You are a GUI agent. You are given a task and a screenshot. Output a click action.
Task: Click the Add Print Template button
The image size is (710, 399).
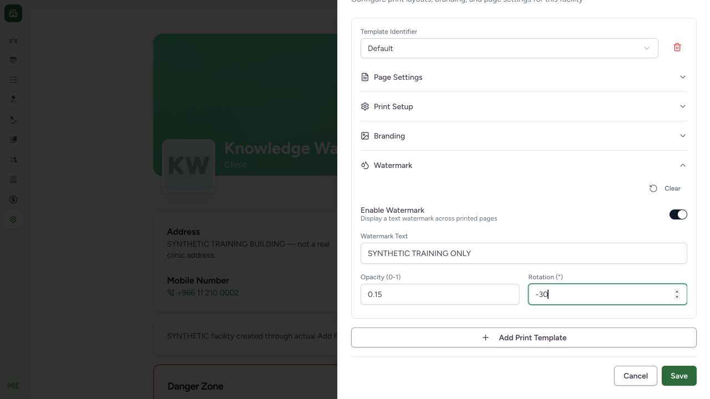tap(524, 337)
